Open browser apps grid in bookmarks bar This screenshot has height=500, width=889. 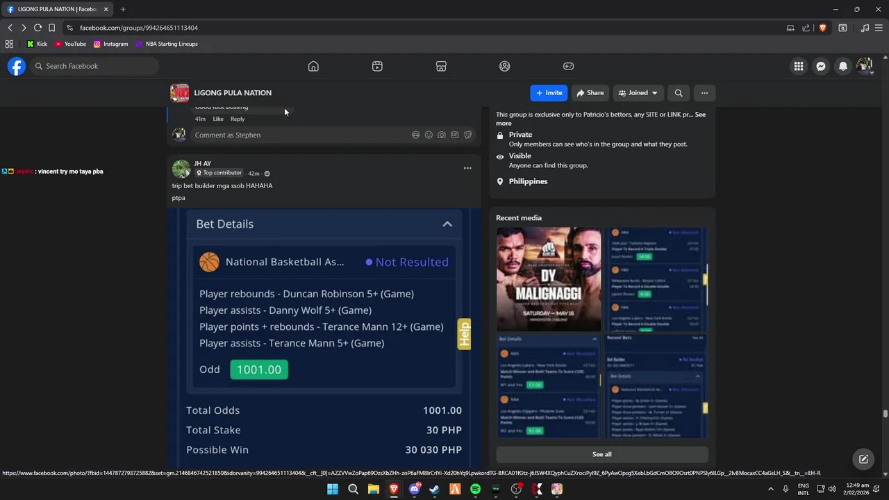click(9, 44)
